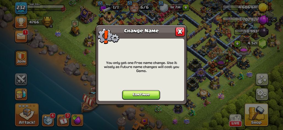
Task: Close the Change Name dialog
Action: tap(180, 32)
